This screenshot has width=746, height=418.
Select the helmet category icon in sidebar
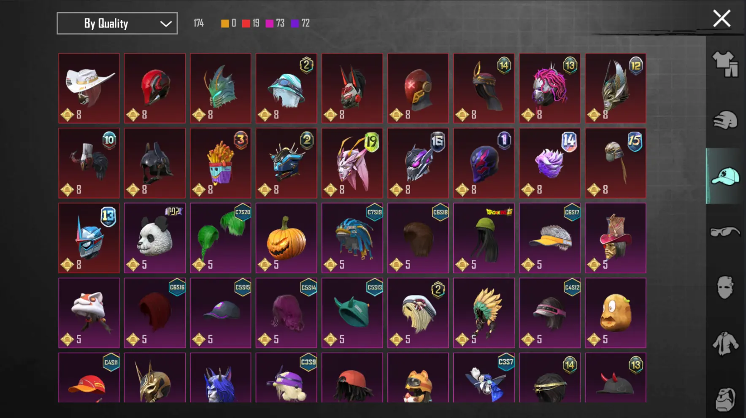tap(725, 120)
